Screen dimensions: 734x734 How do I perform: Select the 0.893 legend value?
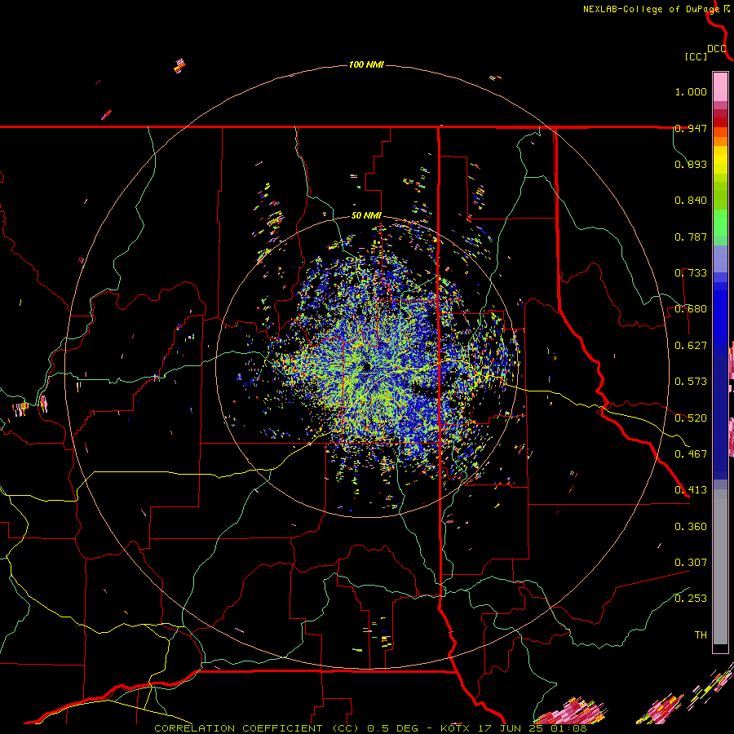pos(691,164)
